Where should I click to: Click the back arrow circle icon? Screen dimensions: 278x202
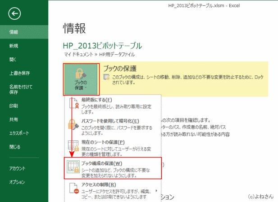[x=14, y=13]
